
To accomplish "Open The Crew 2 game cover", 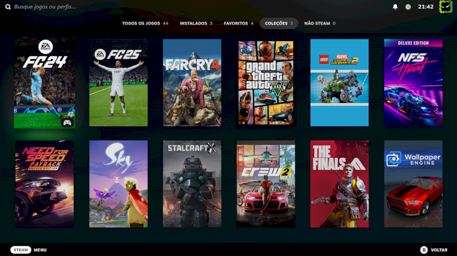I will click(x=266, y=184).
